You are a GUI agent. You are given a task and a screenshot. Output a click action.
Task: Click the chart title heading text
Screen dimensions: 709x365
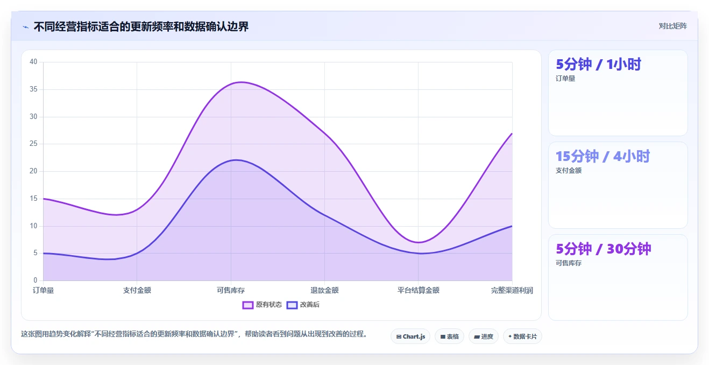141,26
